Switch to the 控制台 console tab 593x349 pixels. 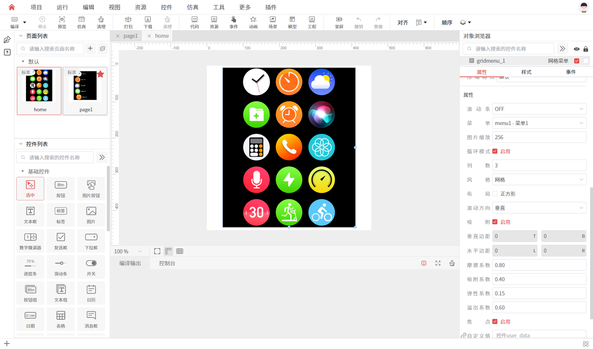pyautogui.click(x=167, y=263)
